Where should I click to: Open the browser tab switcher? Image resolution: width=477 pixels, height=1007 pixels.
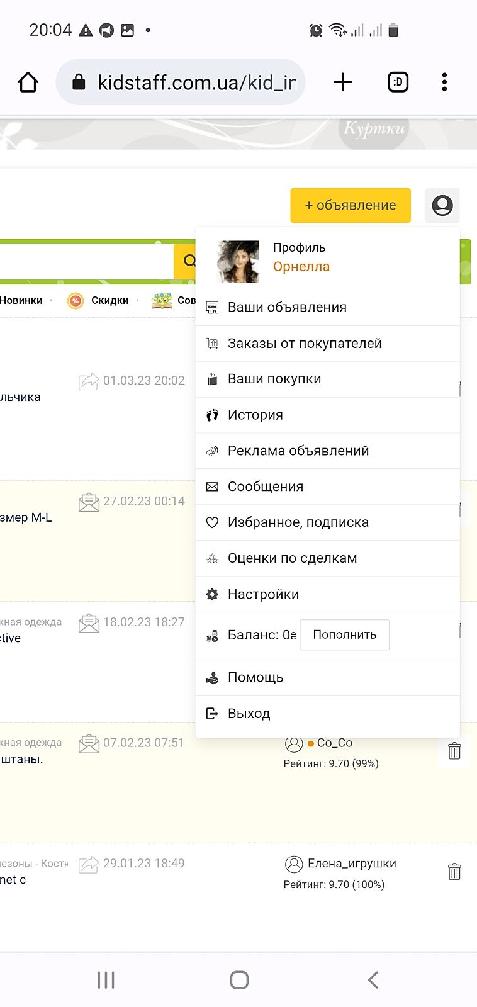click(398, 82)
